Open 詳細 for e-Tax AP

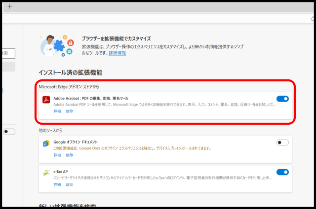point(57,185)
